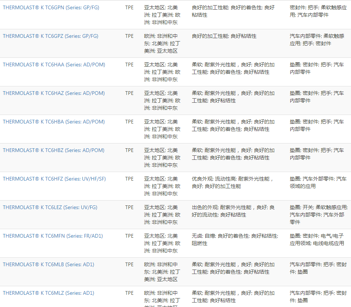
Task: Click uses '垫圈; 汽车外部零件' in TC6HFZ row
Action: click(312, 179)
